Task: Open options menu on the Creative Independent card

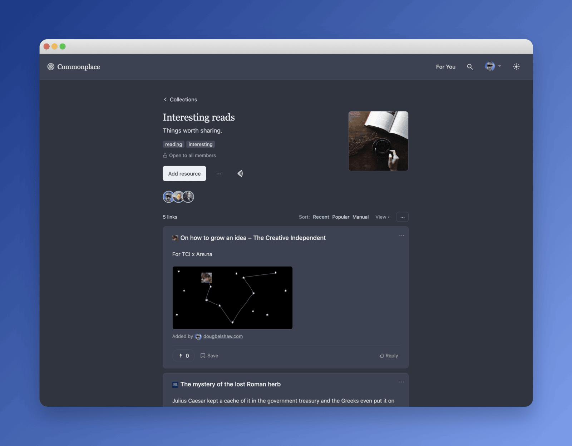Action: point(401,235)
